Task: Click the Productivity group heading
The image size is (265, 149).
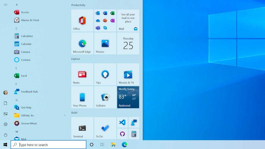Action: (x=78, y=5)
